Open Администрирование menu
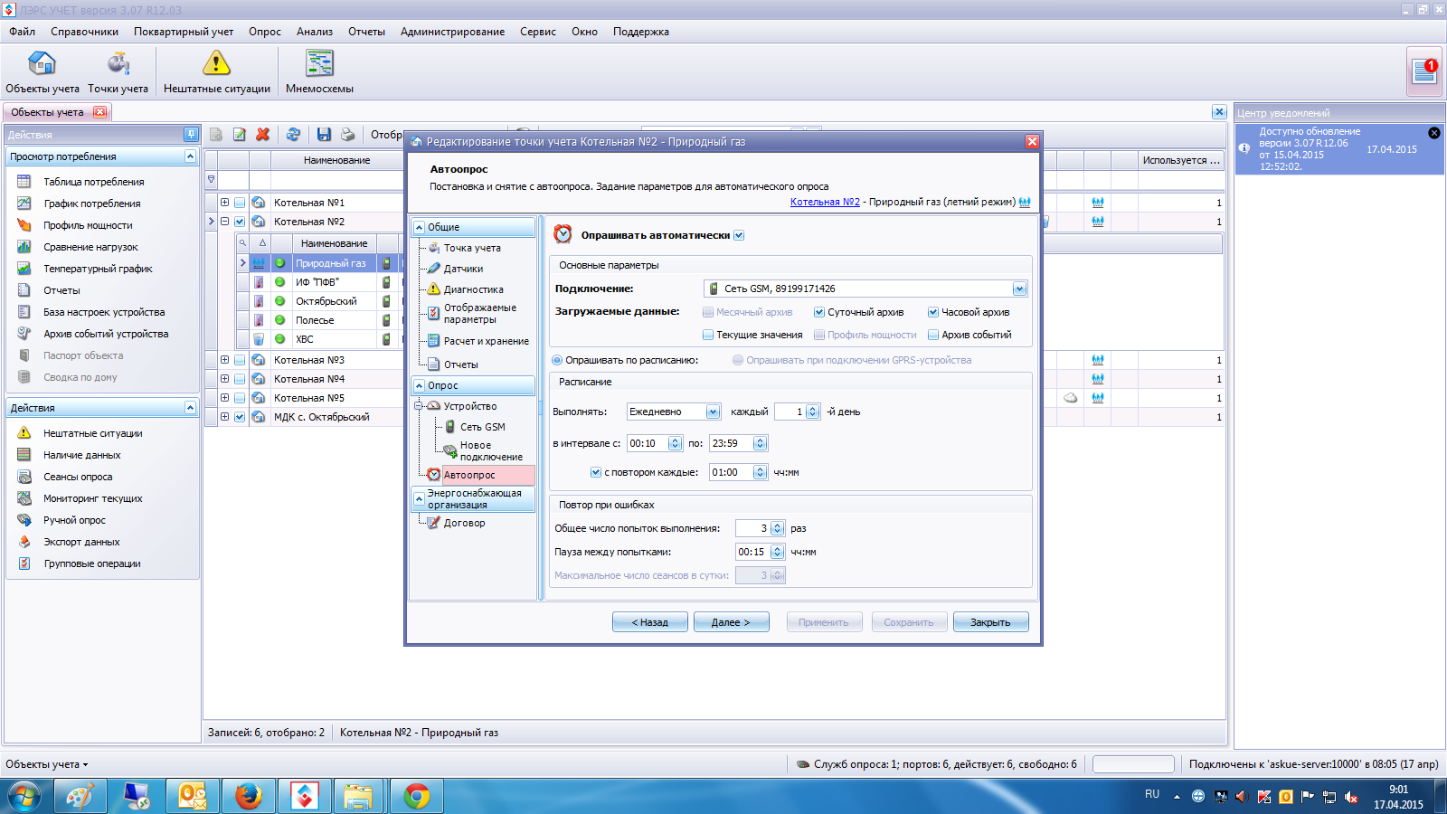Screen dimensions: 1447x814 (x=452, y=32)
